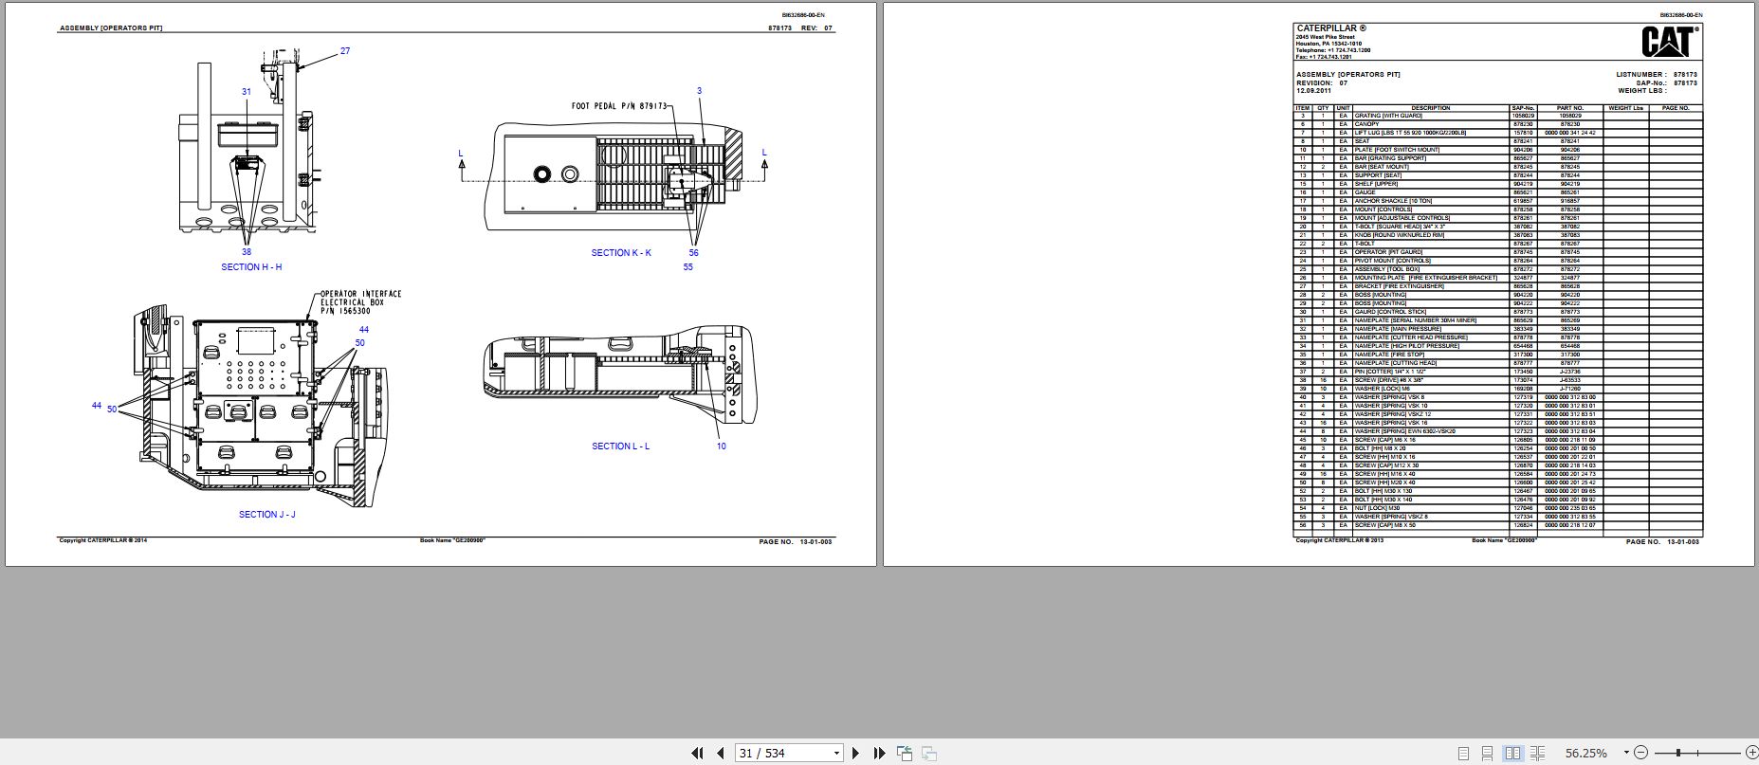Go to the first page of the document

697,753
